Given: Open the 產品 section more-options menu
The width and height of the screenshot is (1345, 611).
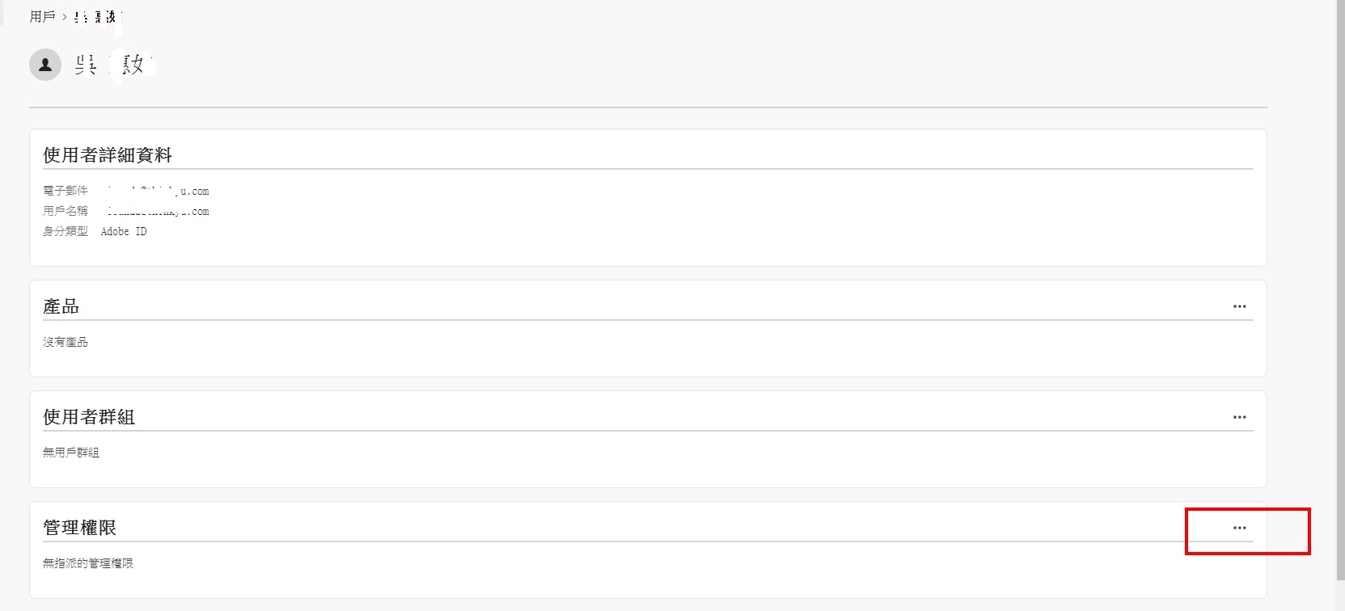Looking at the screenshot, I should pos(1239,306).
